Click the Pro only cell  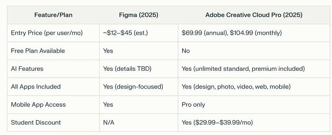click(x=193, y=104)
